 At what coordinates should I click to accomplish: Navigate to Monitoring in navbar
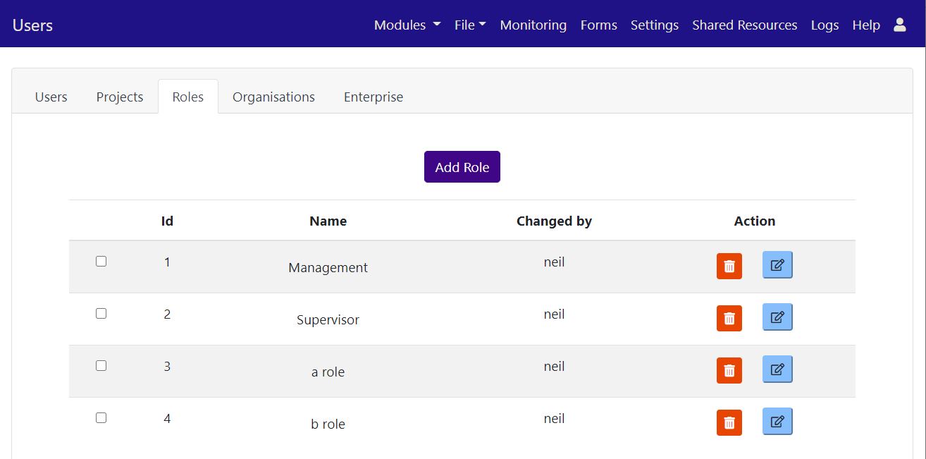point(533,25)
